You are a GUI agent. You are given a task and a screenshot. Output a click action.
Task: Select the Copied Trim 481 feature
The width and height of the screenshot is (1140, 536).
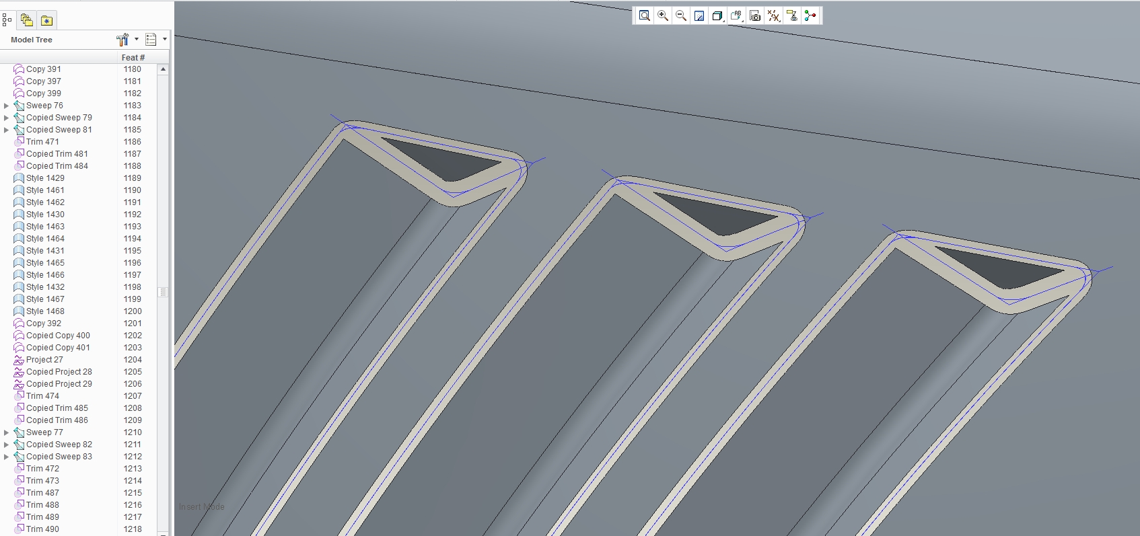coord(57,154)
